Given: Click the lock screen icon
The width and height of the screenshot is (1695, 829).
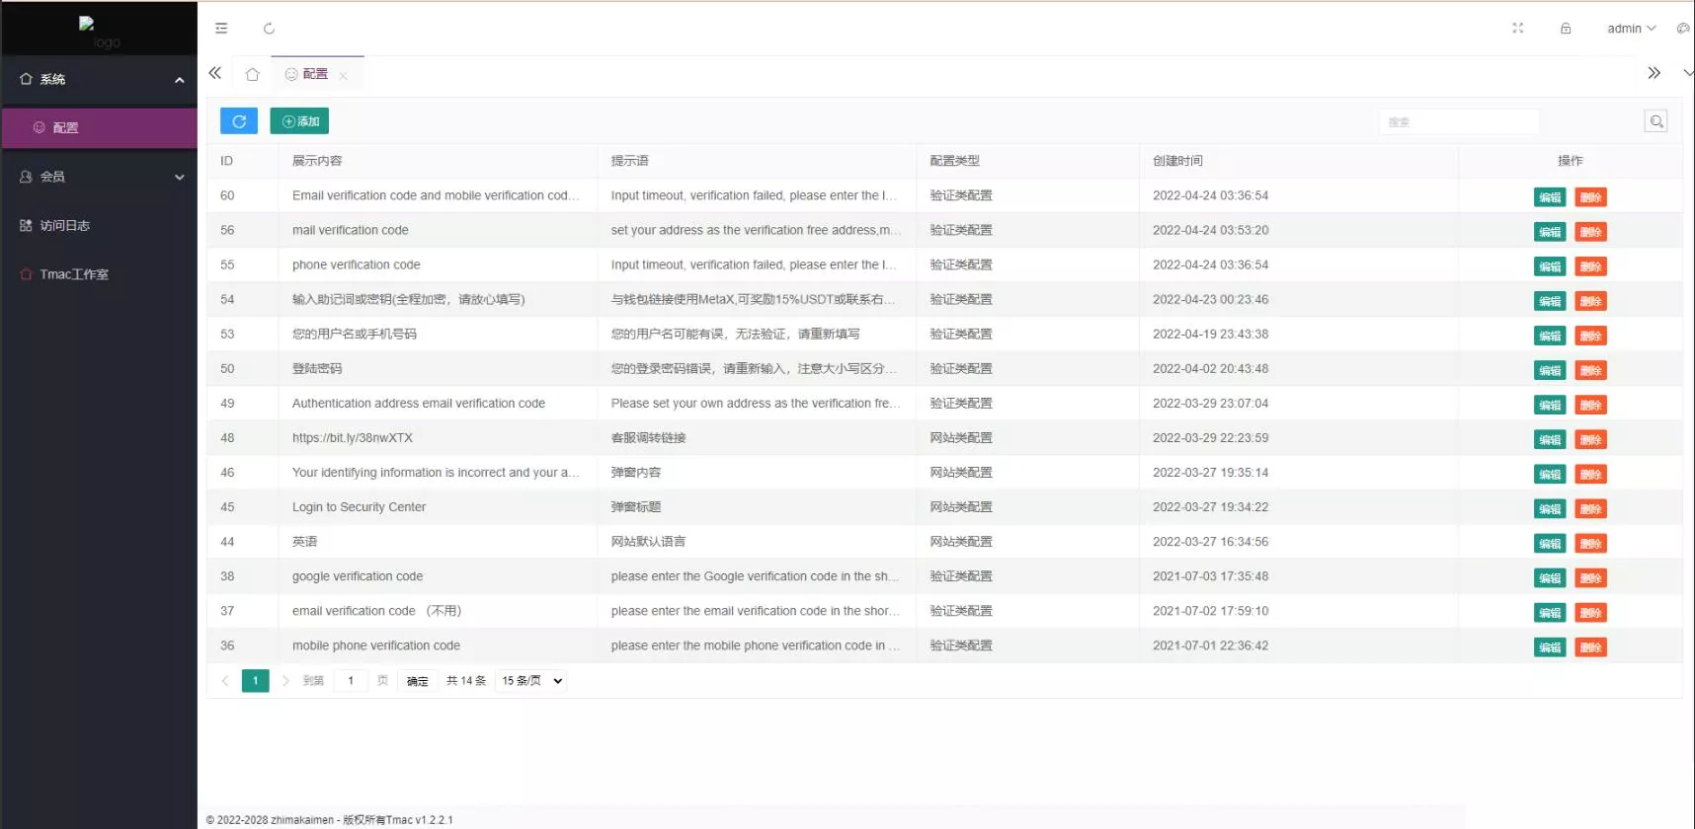Looking at the screenshot, I should (1565, 29).
